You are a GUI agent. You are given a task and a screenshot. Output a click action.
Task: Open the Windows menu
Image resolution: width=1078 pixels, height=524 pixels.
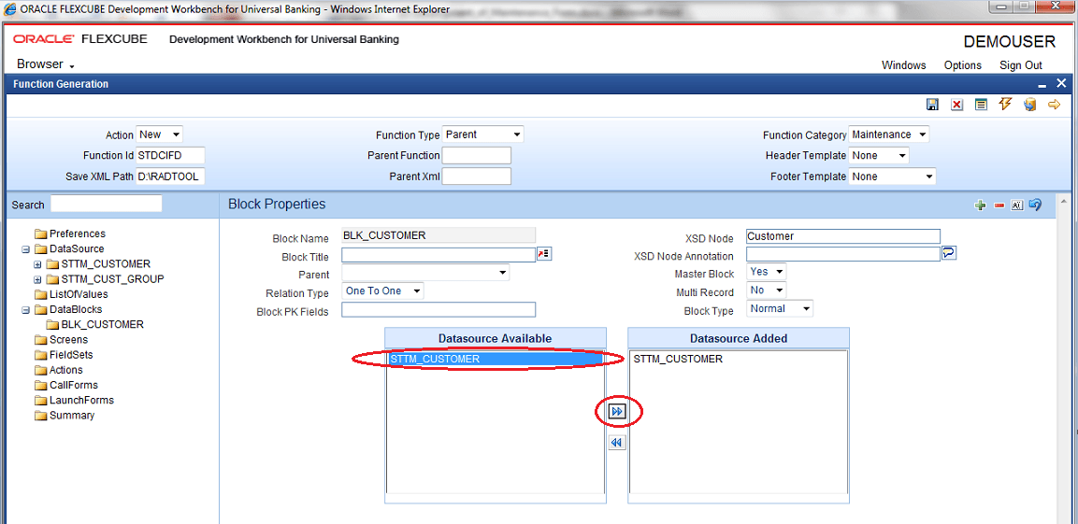903,65
